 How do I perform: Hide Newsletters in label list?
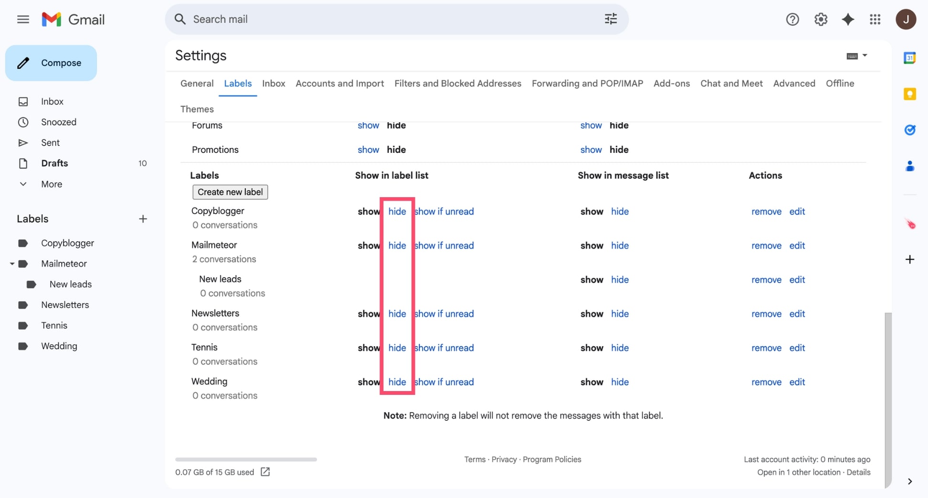tap(397, 314)
